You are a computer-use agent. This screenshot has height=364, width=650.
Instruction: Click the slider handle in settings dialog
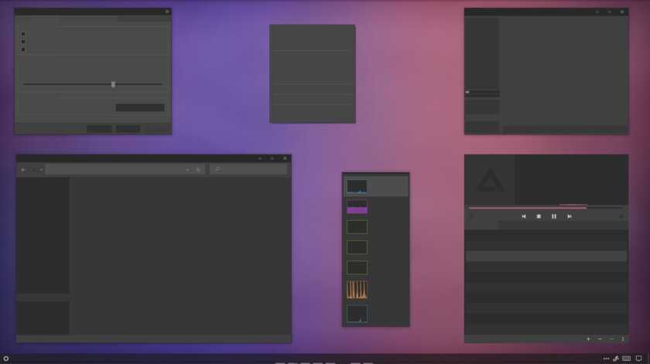tap(113, 84)
